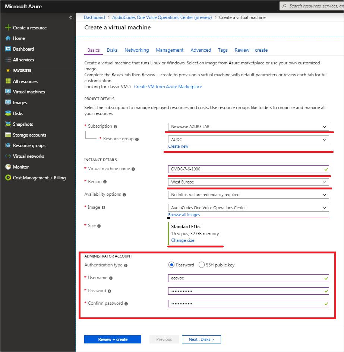Click the Storage accounts icon
The width and height of the screenshot is (344, 352).
coord(8,135)
